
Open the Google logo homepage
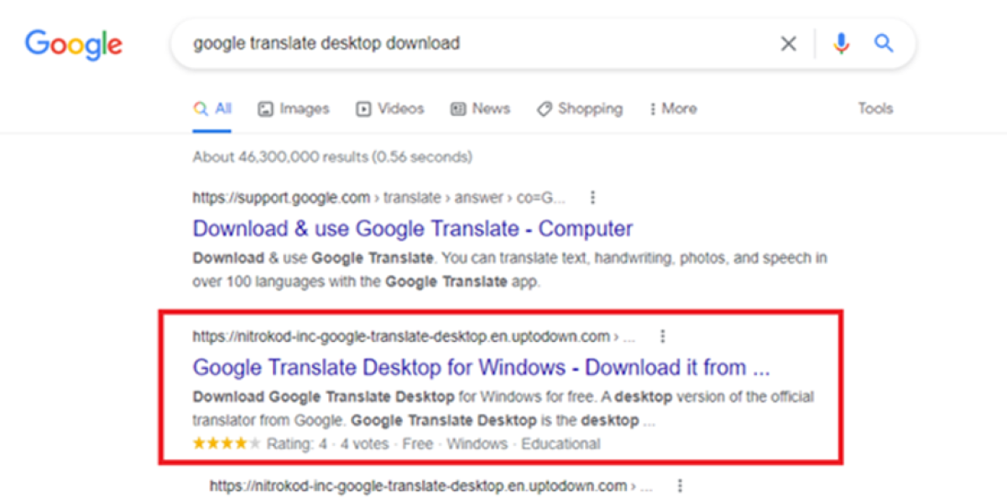[x=74, y=44]
